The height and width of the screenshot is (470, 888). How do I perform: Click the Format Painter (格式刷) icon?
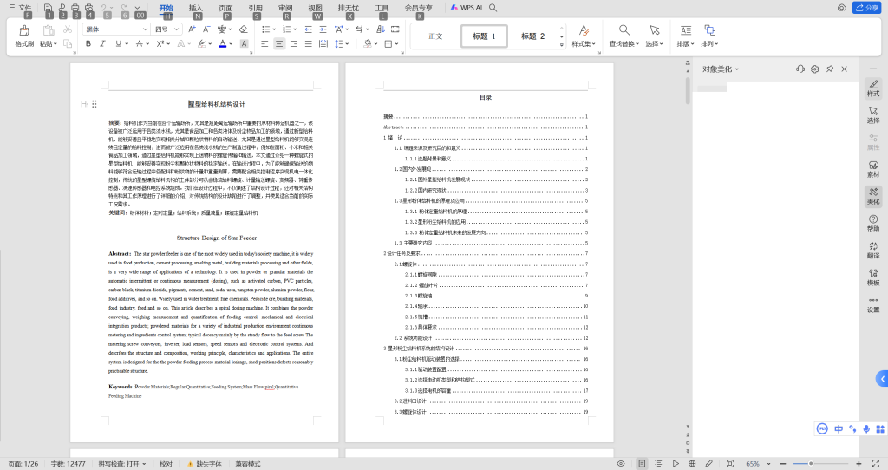24,31
